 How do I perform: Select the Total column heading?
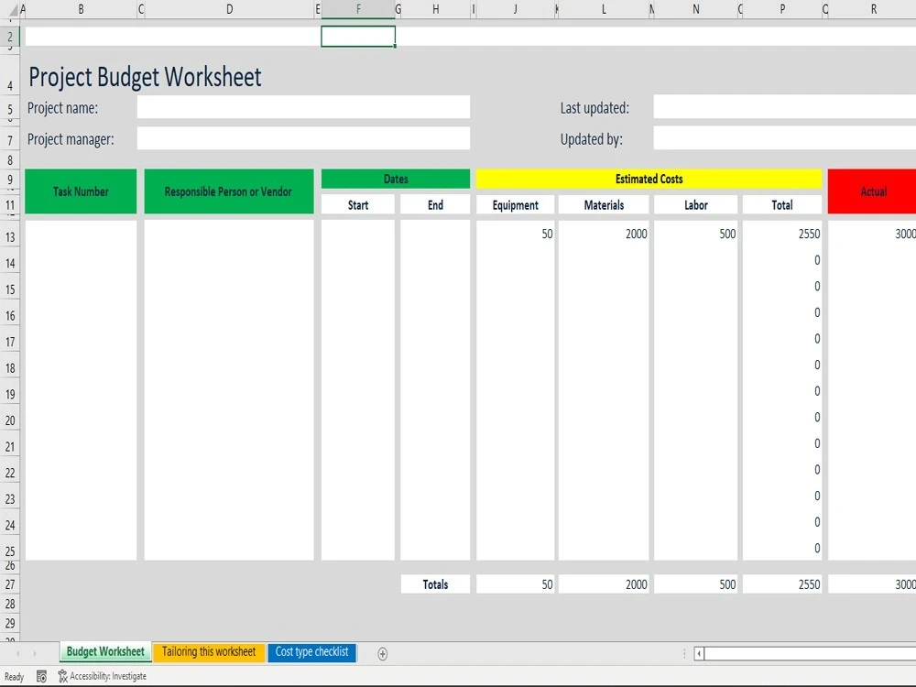click(x=782, y=205)
